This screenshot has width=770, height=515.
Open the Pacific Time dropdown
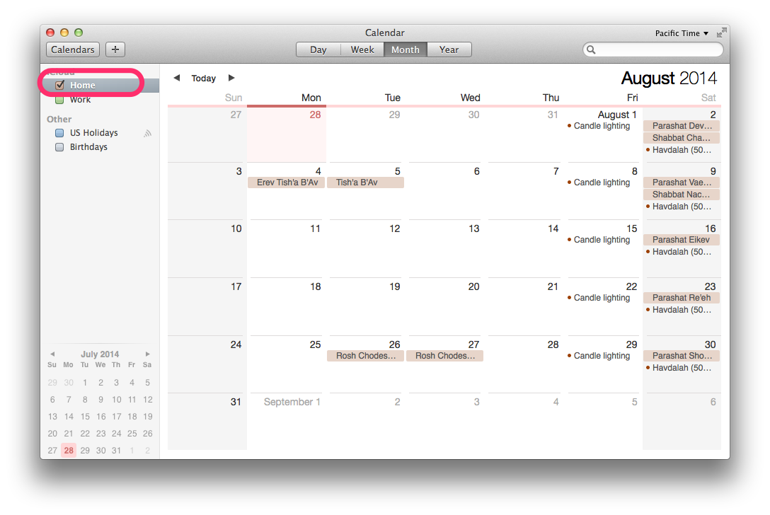[680, 33]
